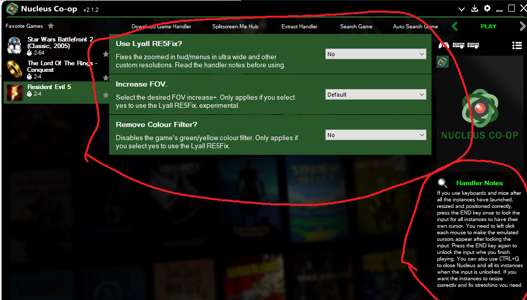Click the v2.1.2 version text
This screenshot has width=527, height=300.
tap(91, 10)
